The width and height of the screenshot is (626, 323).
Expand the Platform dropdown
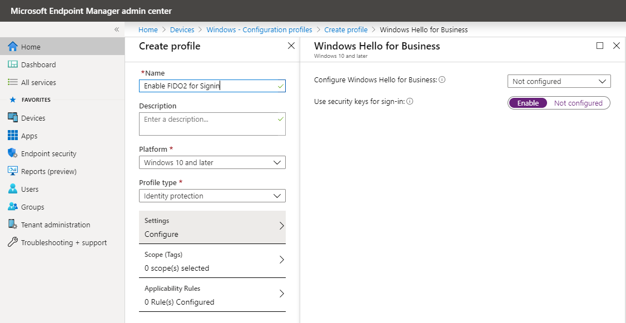point(212,162)
